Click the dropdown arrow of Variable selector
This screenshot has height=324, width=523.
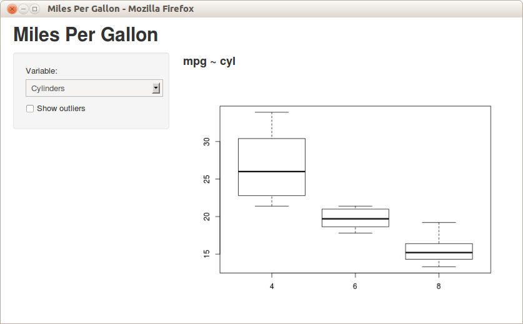[x=156, y=88]
